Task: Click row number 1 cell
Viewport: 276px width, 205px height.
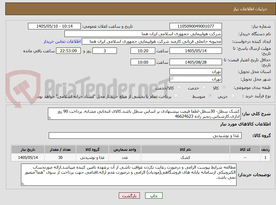Action: [x=265, y=157]
